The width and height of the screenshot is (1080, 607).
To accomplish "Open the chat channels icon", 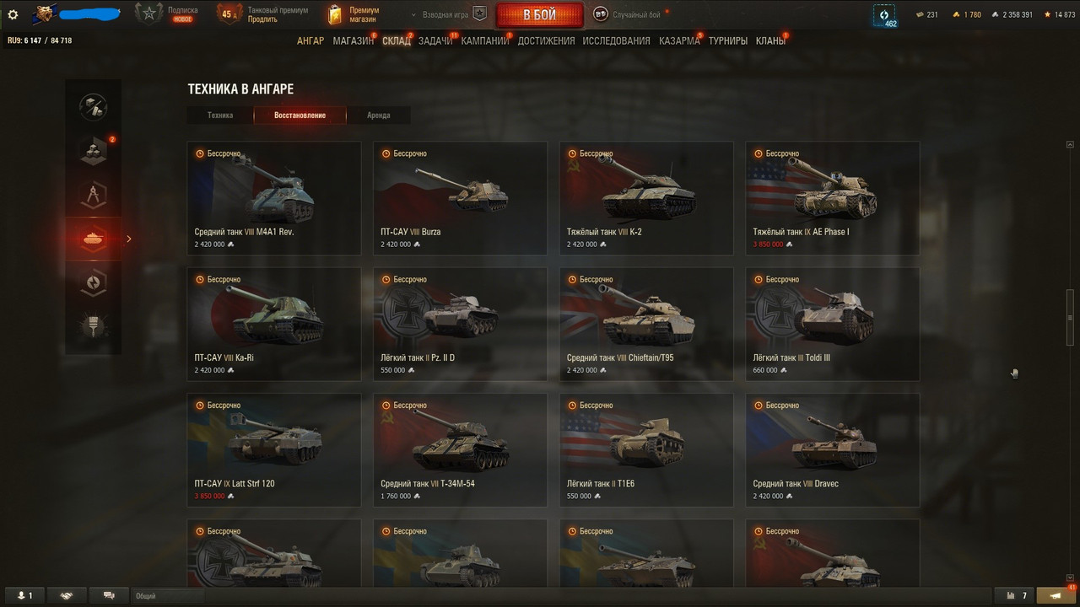I will pos(109,595).
